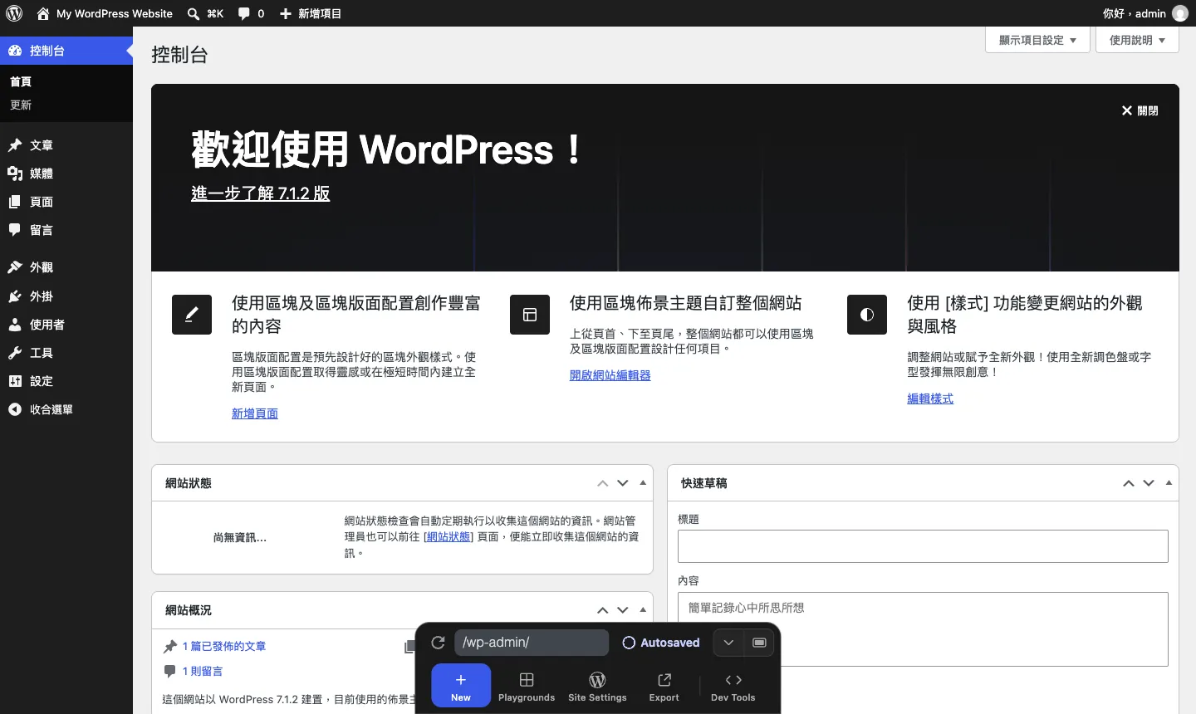Viewport: 1196px width, 714px height.
Task: Select the 首頁 submenu item
Action: [x=21, y=81]
